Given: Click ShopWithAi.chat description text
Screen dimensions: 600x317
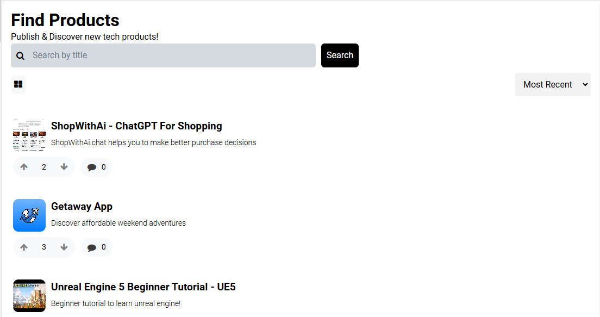Looking at the screenshot, I should point(153,143).
